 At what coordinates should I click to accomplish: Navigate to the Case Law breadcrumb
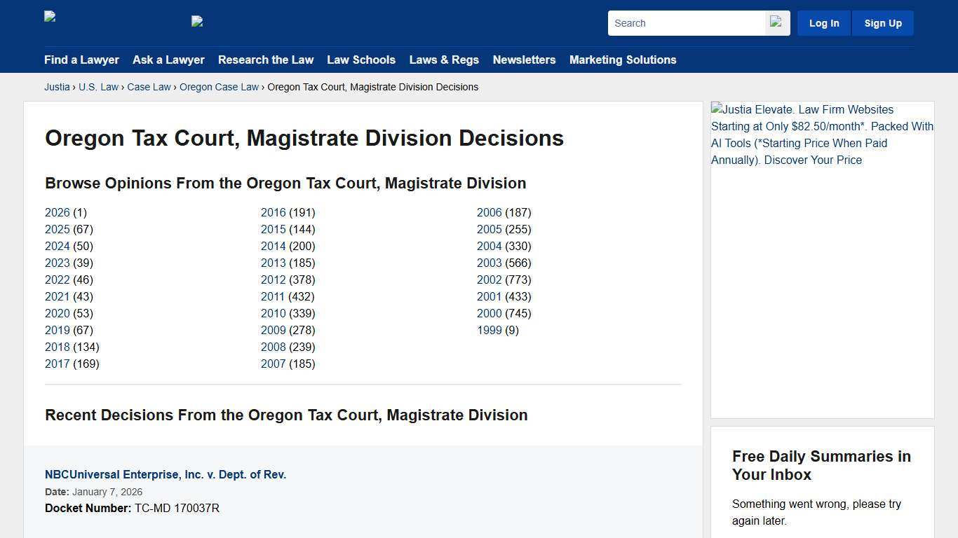[149, 87]
